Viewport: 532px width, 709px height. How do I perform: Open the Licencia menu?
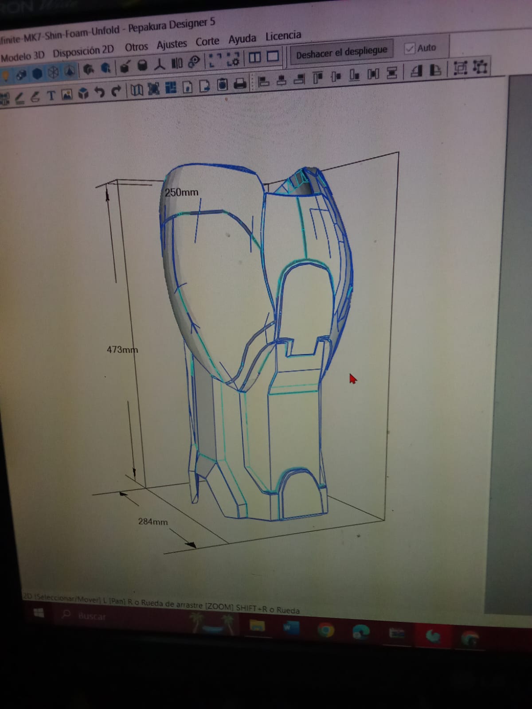coord(283,36)
